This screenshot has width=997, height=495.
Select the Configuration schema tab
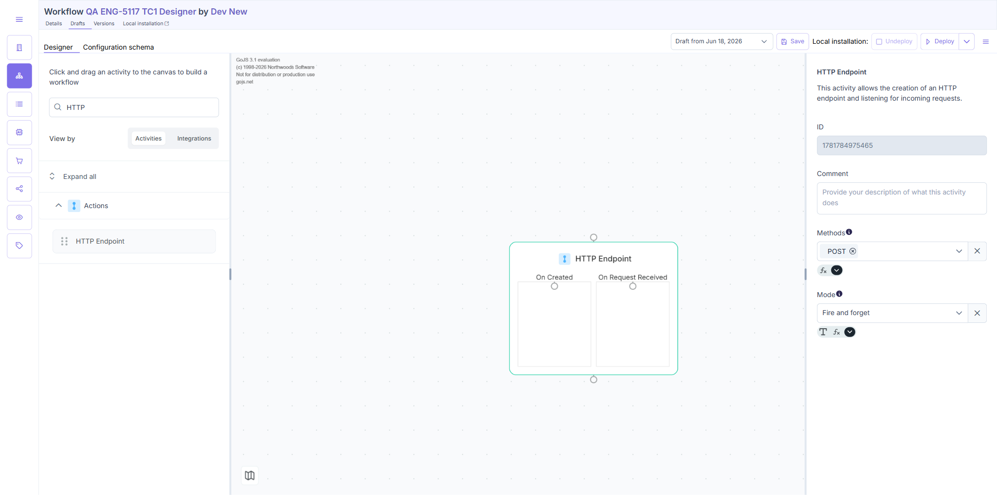(118, 47)
